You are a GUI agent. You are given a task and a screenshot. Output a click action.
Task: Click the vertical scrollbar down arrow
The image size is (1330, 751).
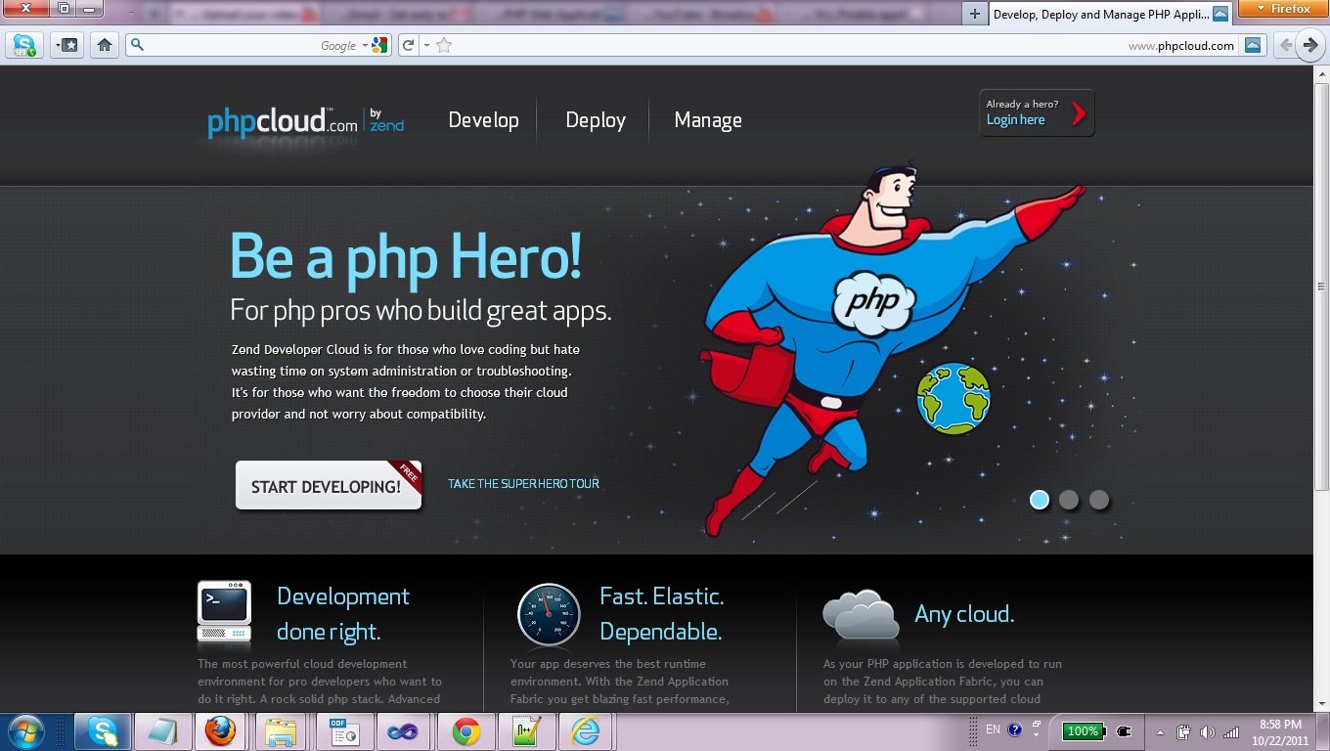point(1321,703)
